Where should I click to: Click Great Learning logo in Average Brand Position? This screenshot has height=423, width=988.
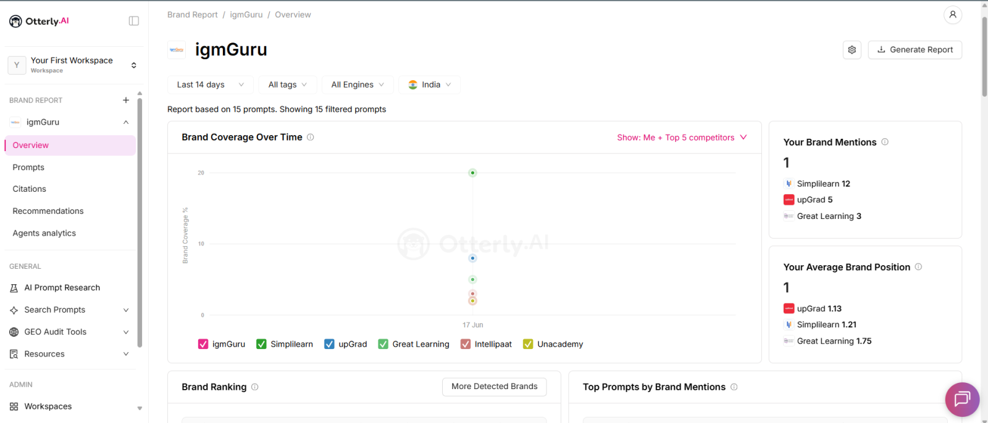point(789,341)
